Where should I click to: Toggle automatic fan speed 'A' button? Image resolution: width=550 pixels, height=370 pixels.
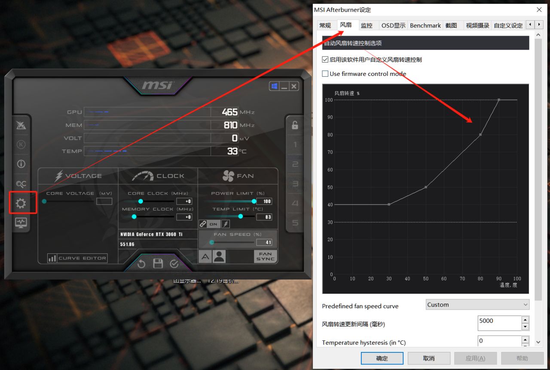(205, 256)
